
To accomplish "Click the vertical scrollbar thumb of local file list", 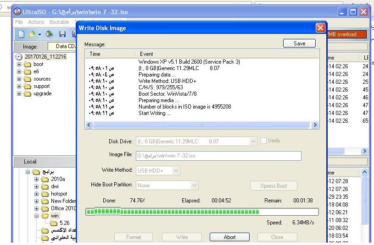I will coord(364,200).
